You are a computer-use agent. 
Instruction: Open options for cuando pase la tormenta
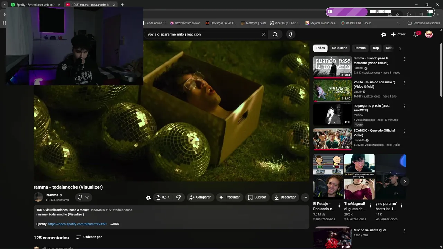click(404, 59)
